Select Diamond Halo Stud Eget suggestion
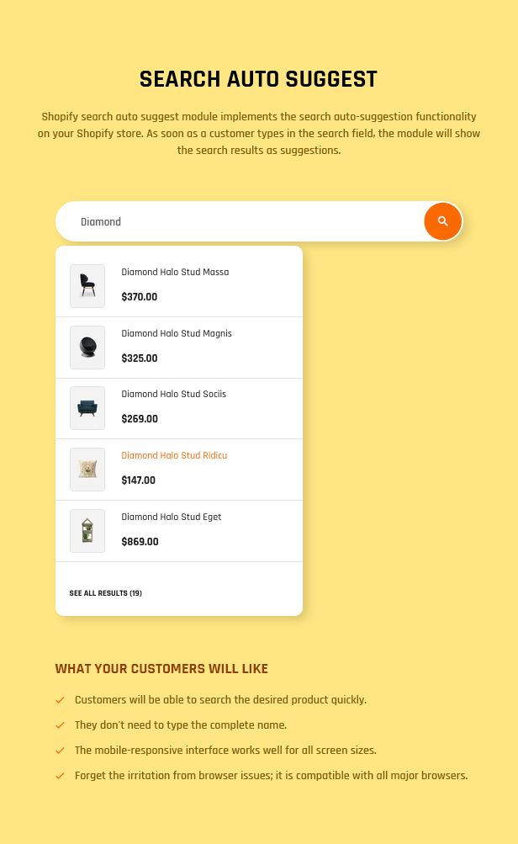 tap(171, 517)
